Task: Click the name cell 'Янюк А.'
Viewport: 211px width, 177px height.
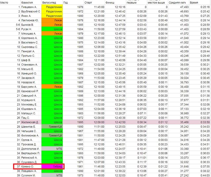Action: [x=31, y=16]
